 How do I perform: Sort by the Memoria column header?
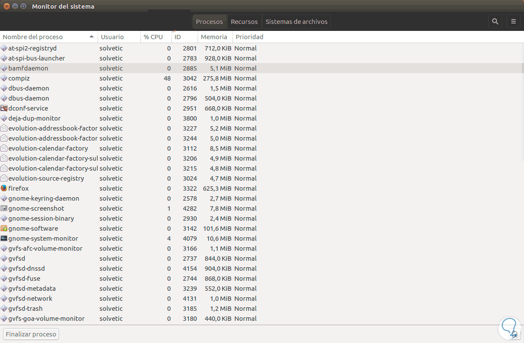pos(215,37)
